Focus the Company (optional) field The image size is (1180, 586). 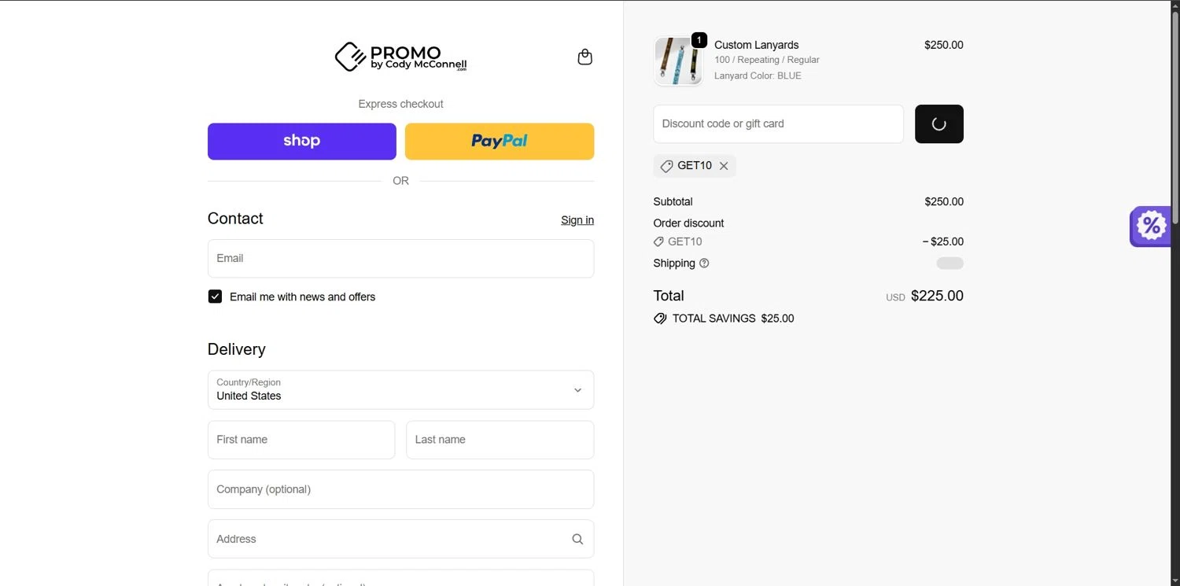click(400, 489)
